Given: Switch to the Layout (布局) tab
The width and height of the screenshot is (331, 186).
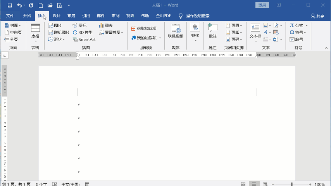Looking at the screenshot, I should click(x=71, y=16).
